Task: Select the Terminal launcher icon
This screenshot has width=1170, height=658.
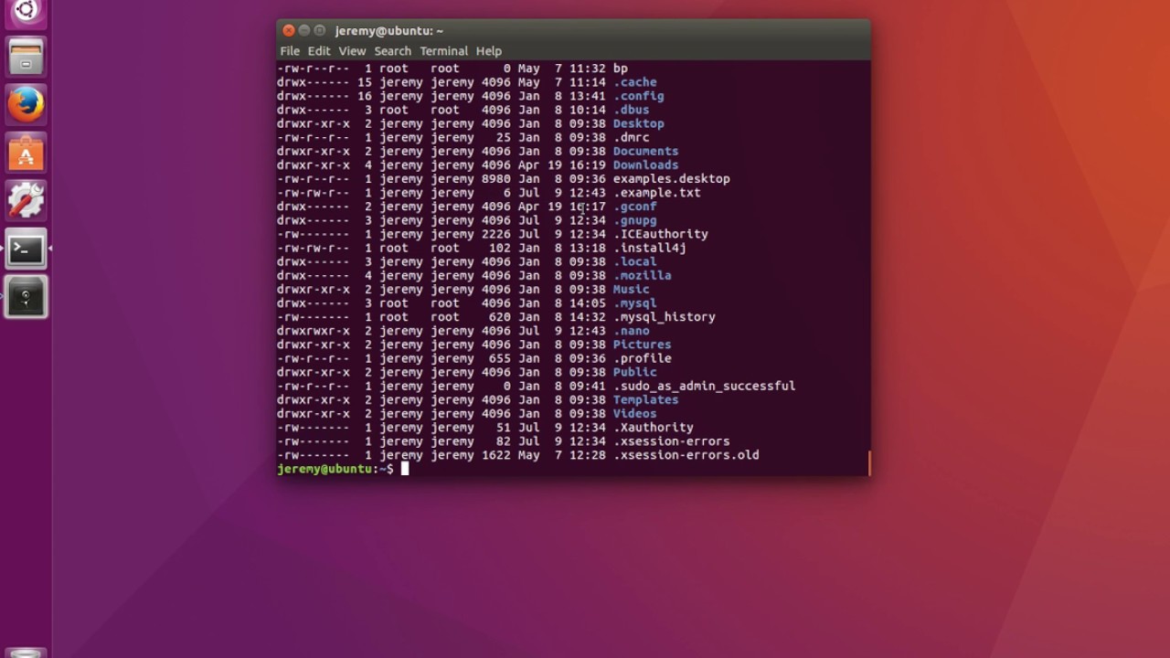Action: click(x=26, y=249)
